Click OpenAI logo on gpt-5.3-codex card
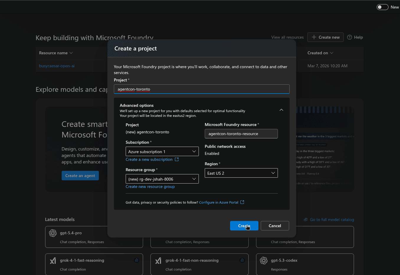This screenshot has width=400, height=275. click(x=264, y=261)
